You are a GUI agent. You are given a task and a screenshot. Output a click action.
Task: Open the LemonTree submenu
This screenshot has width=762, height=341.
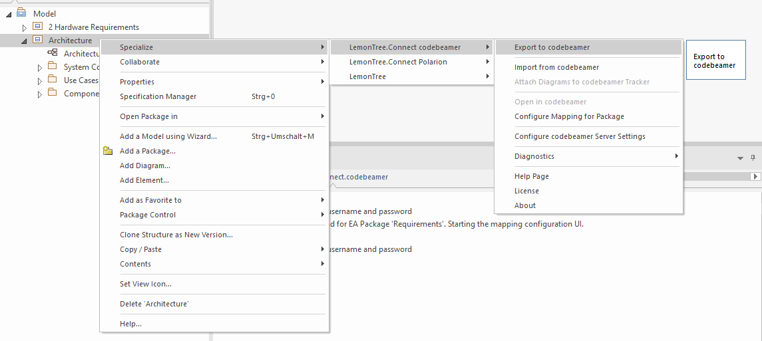pos(411,76)
